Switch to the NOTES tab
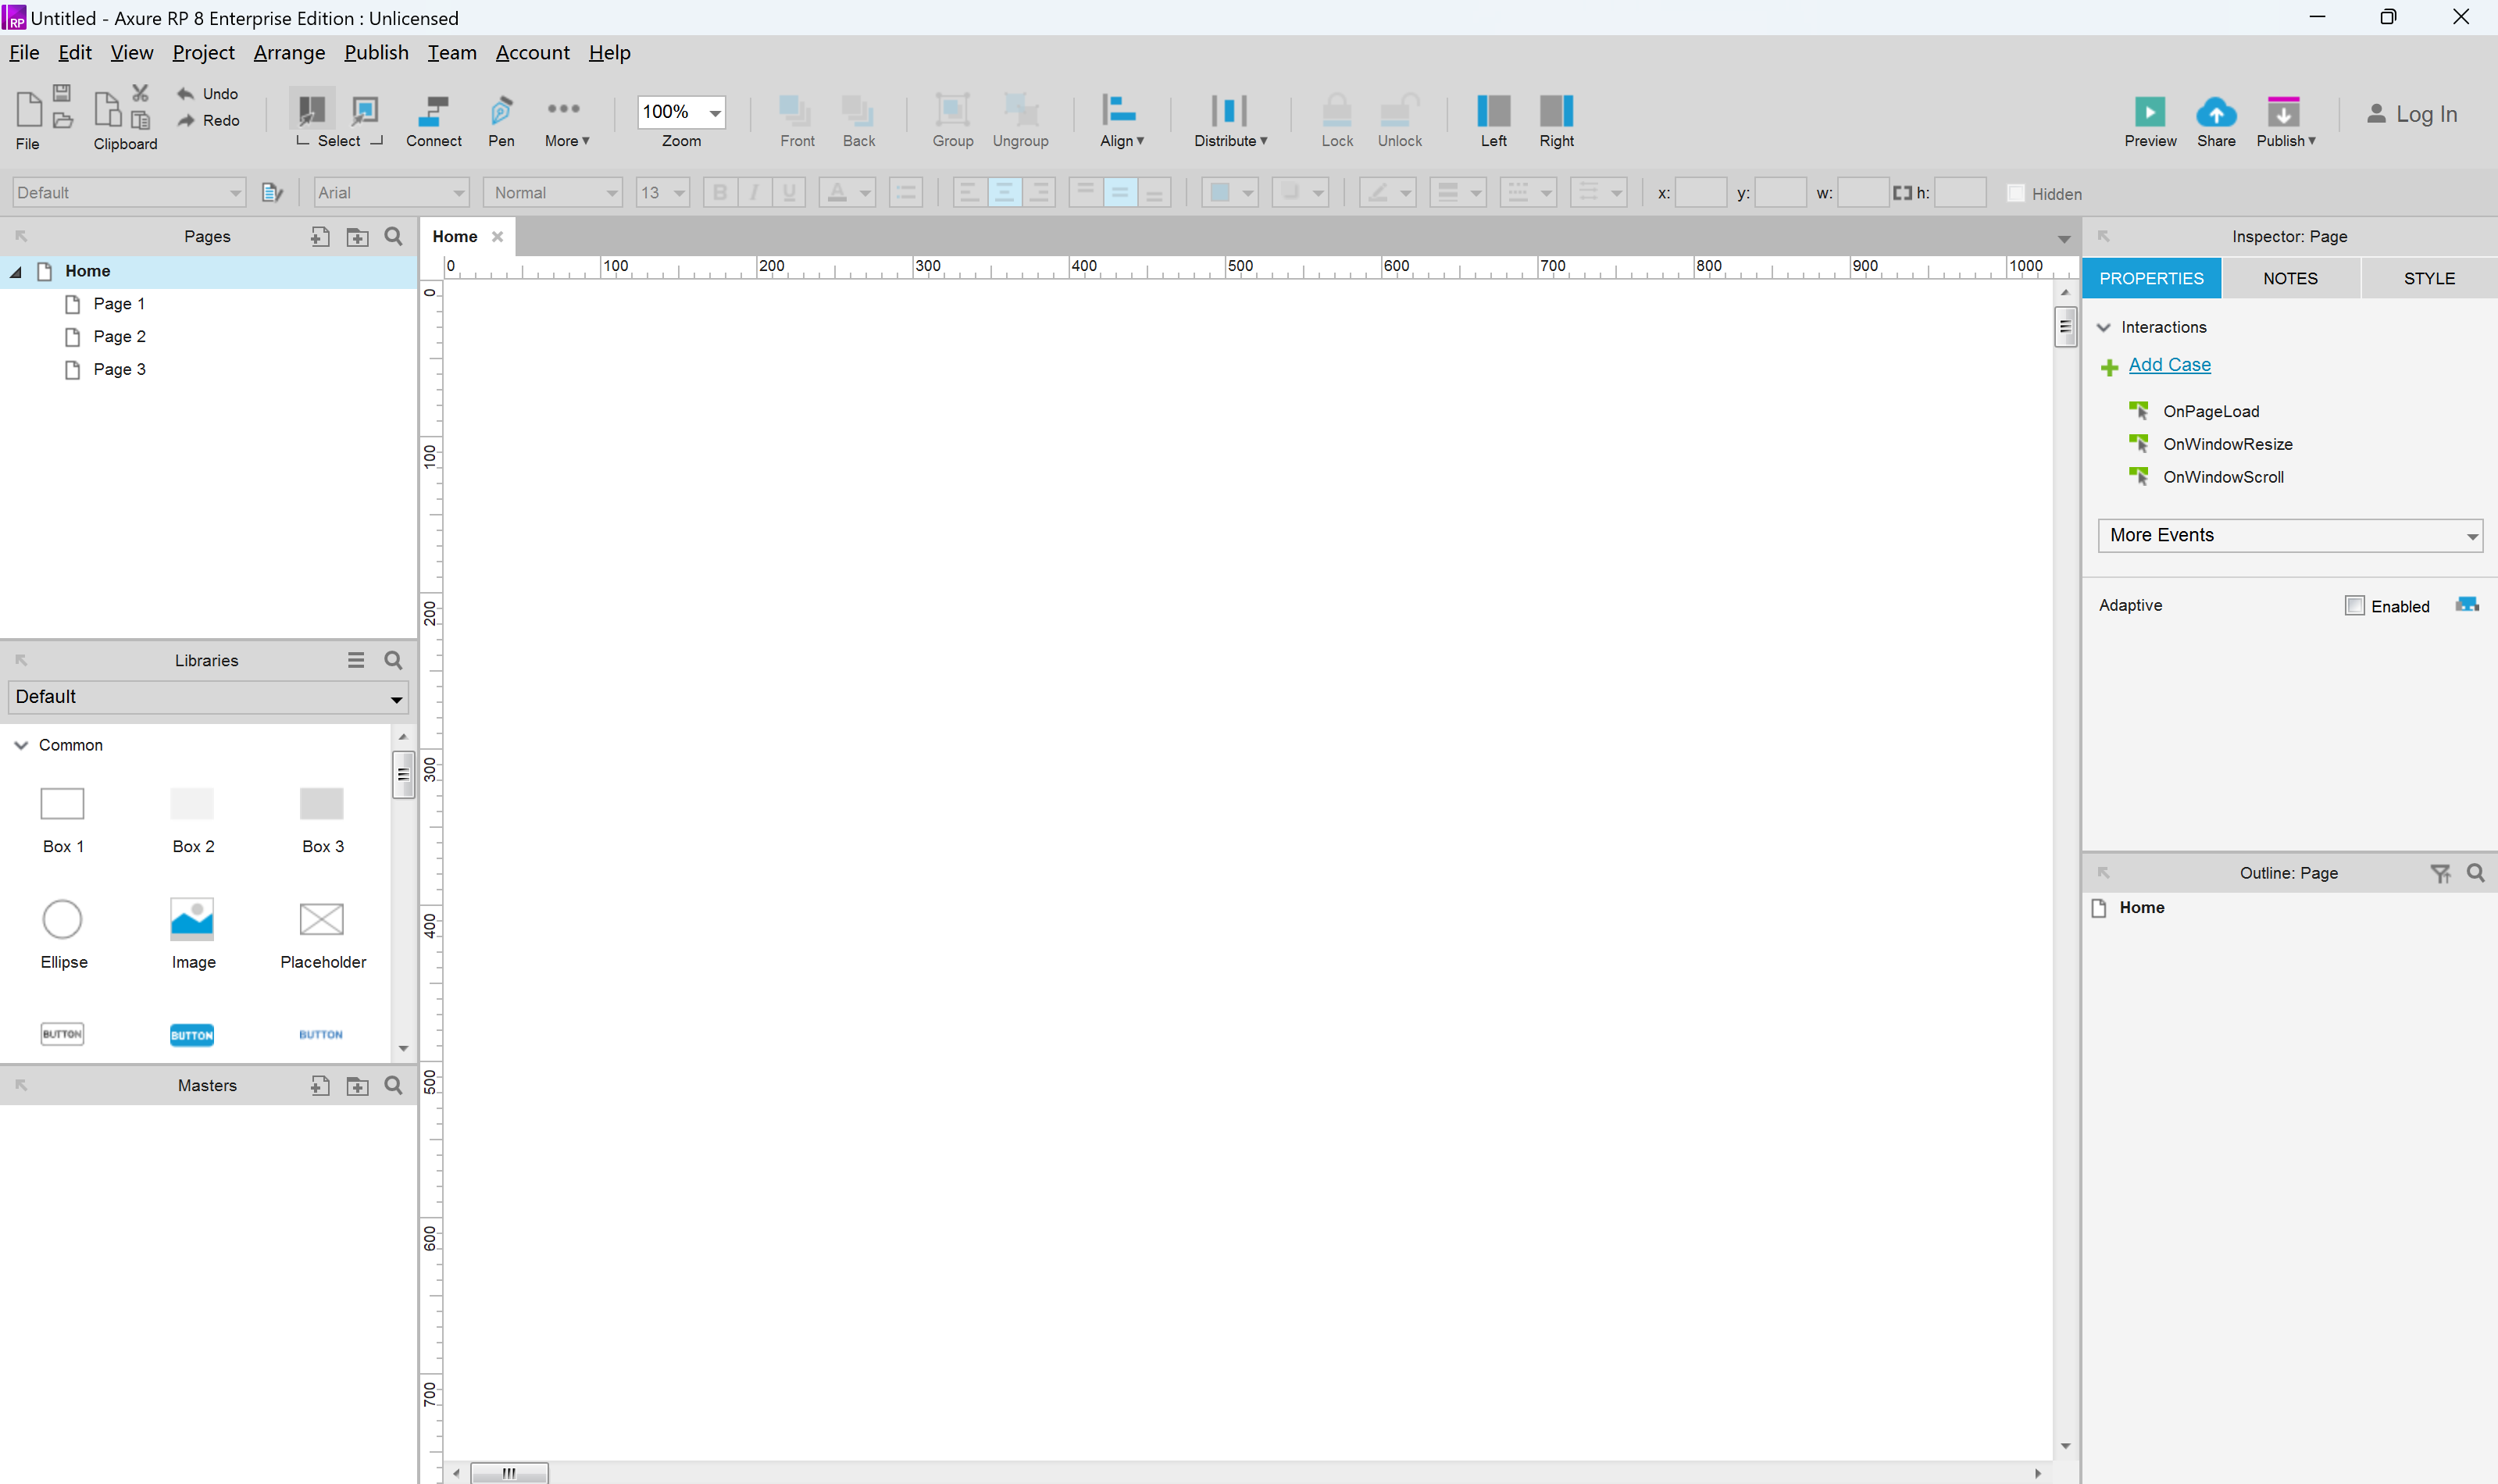The width and height of the screenshot is (2498, 1484). point(2289,277)
